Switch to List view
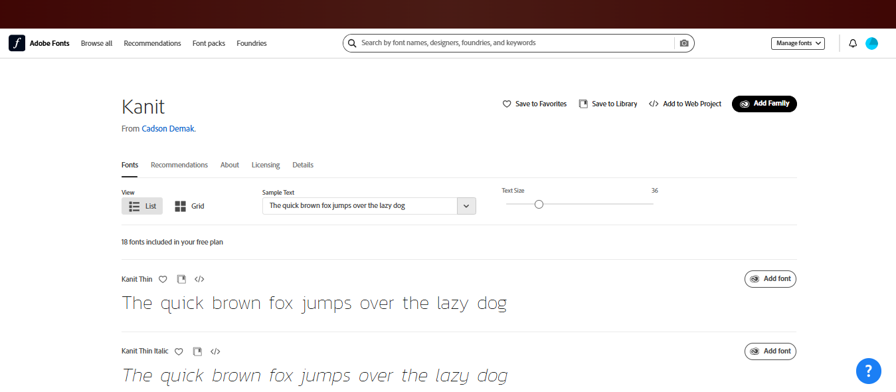 [142, 206]
